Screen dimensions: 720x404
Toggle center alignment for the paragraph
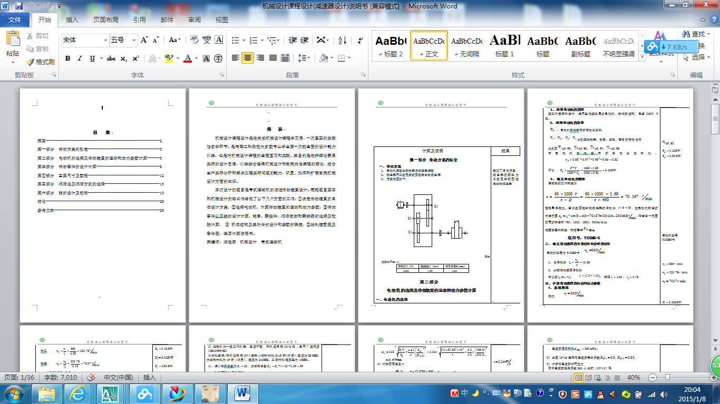coord(248,58)
